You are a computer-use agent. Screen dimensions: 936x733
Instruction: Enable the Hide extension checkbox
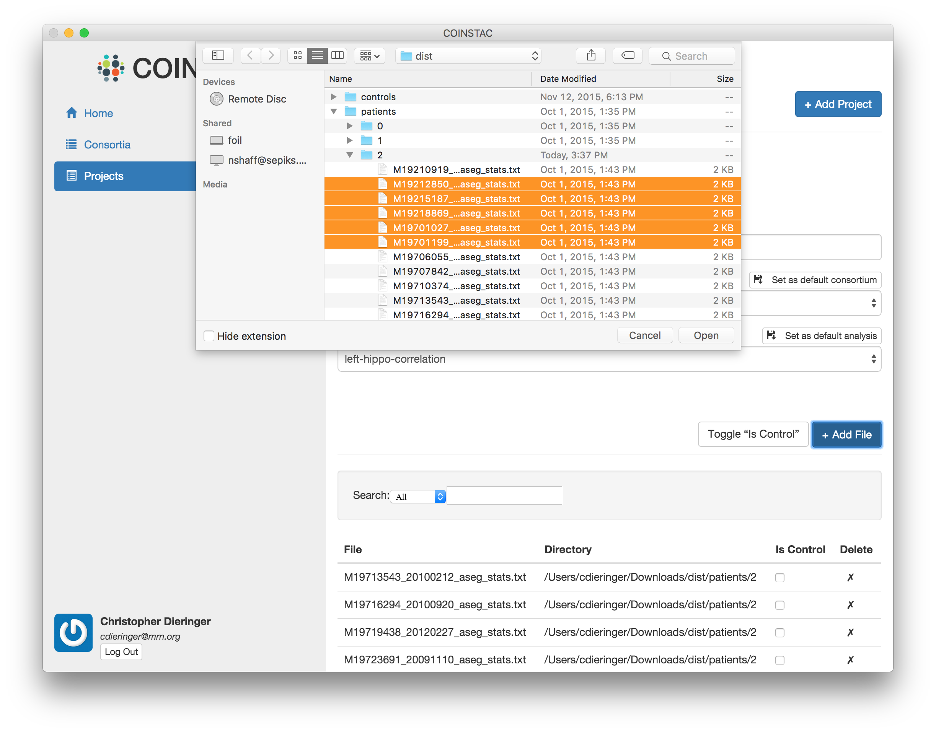click(x=209, y=336)
